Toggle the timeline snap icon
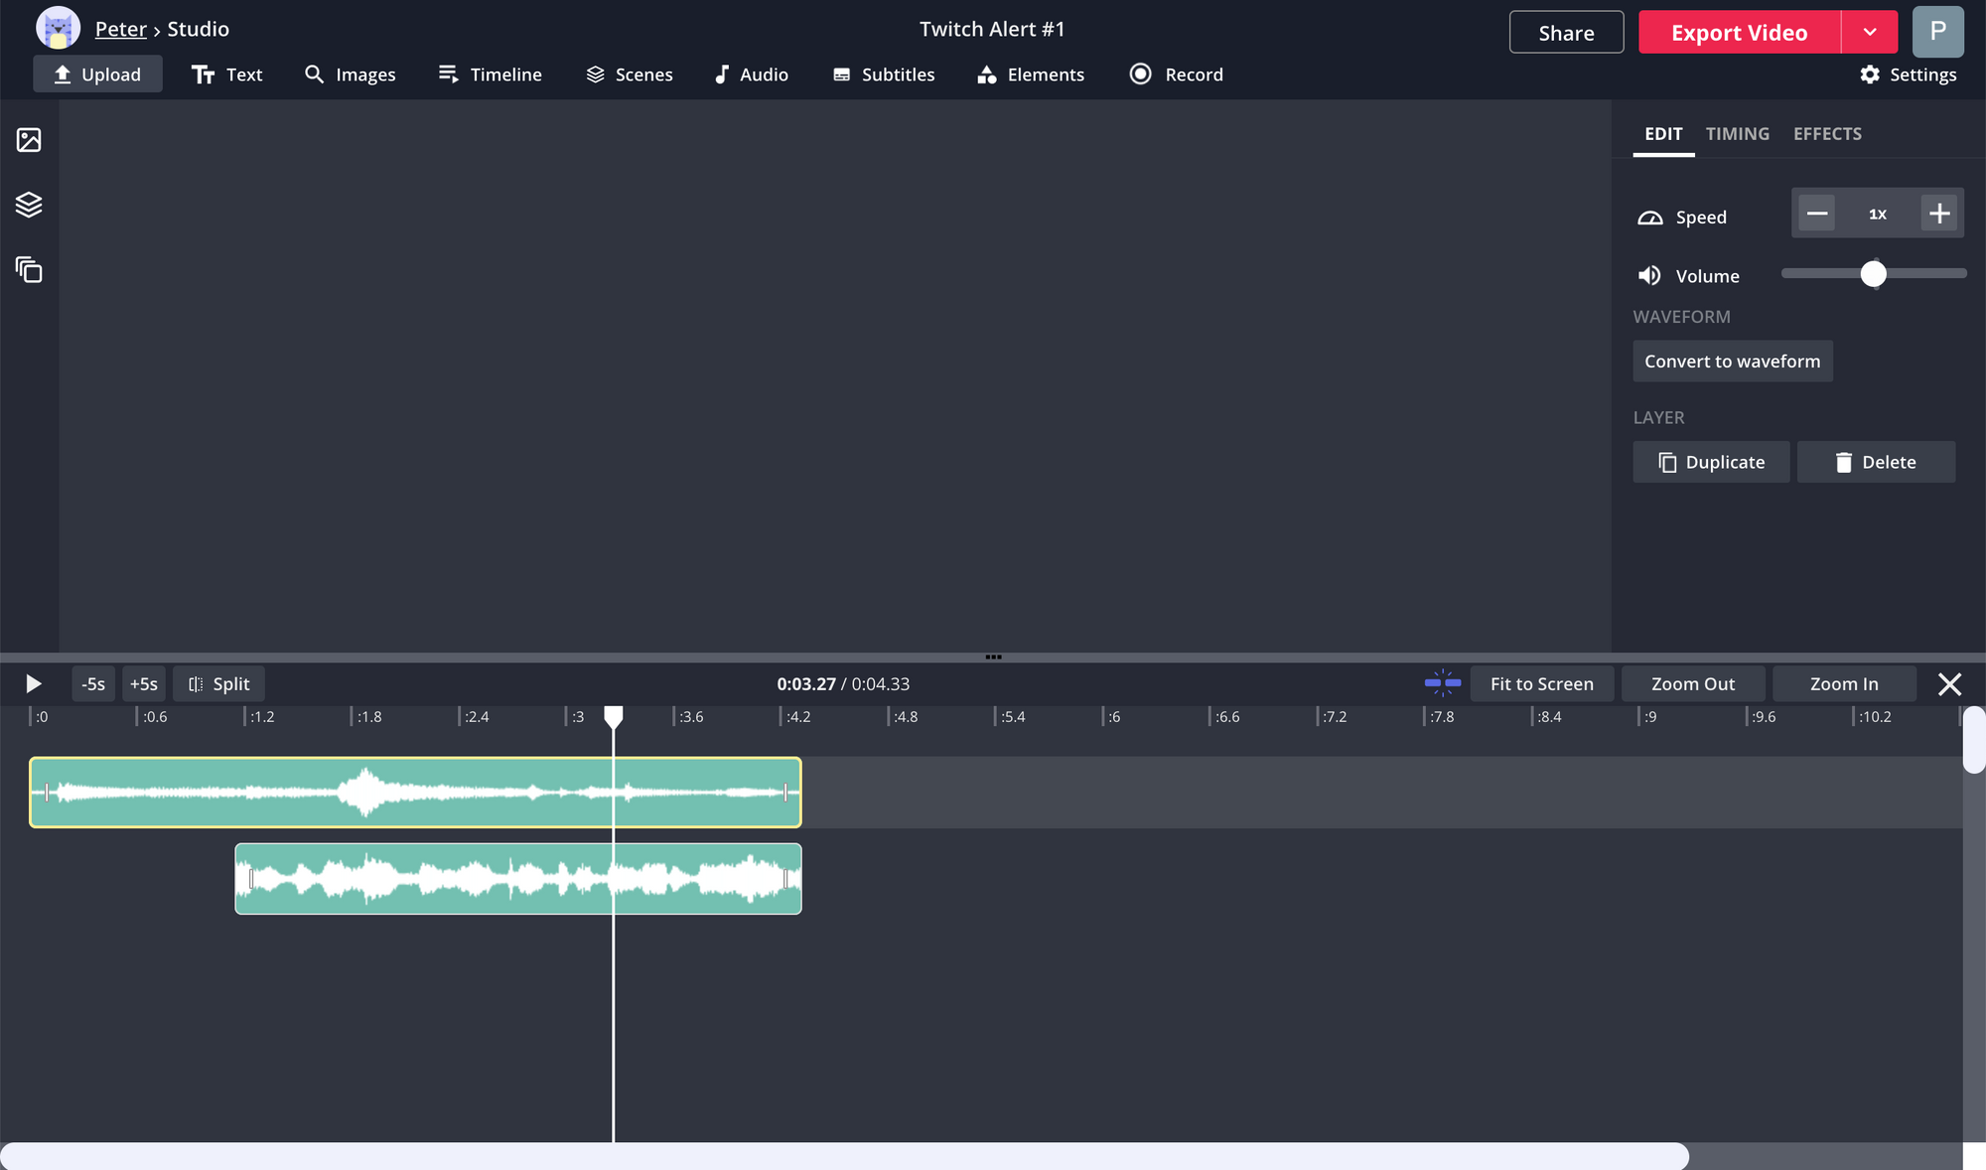 1442,683
